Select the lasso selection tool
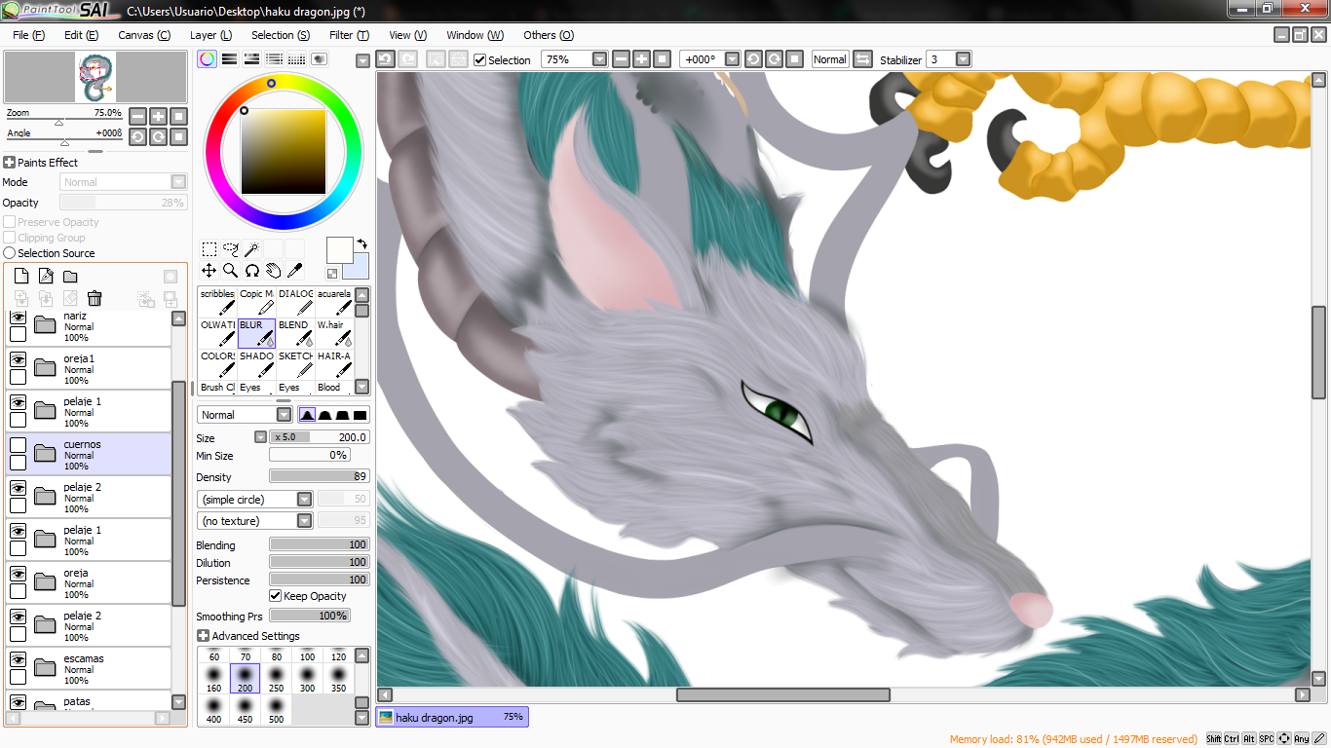 pos(231,249)
